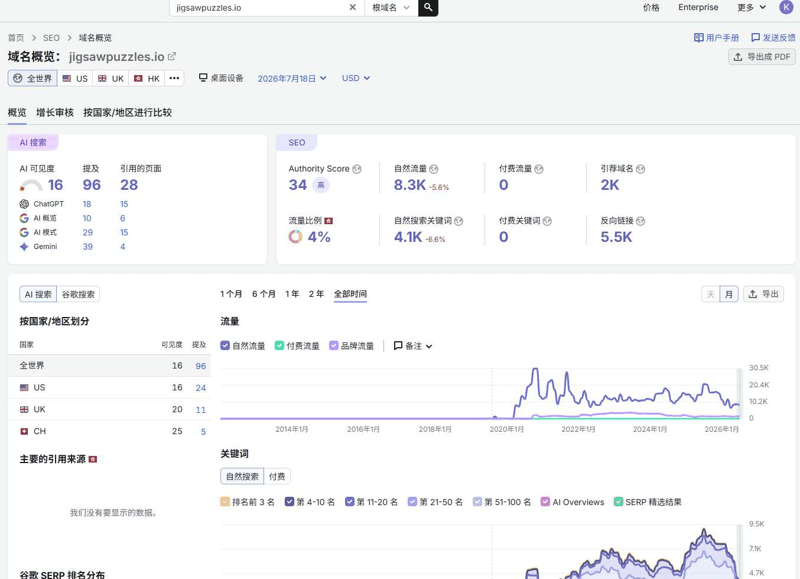Click the CH flag in the country table

click(x=24, y=432)
